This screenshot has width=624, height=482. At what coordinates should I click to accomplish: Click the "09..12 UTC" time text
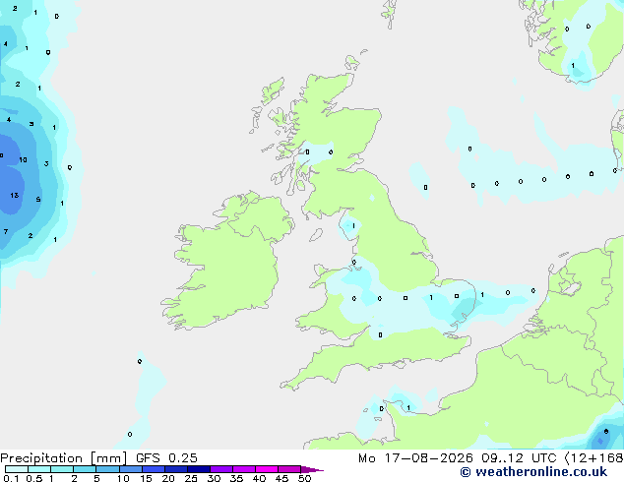(x=519, y=458)
